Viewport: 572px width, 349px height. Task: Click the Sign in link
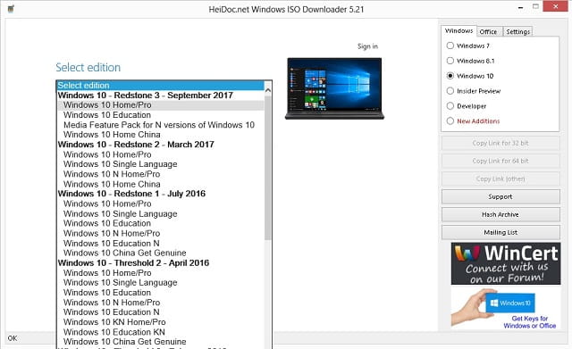[367, 46]
